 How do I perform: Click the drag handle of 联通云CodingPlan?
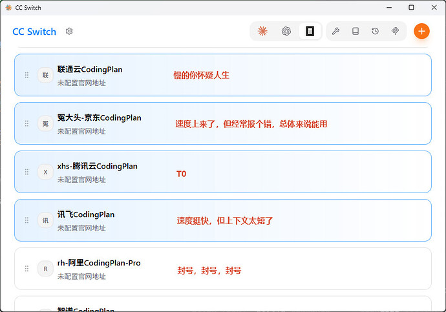tap(27, 75)
